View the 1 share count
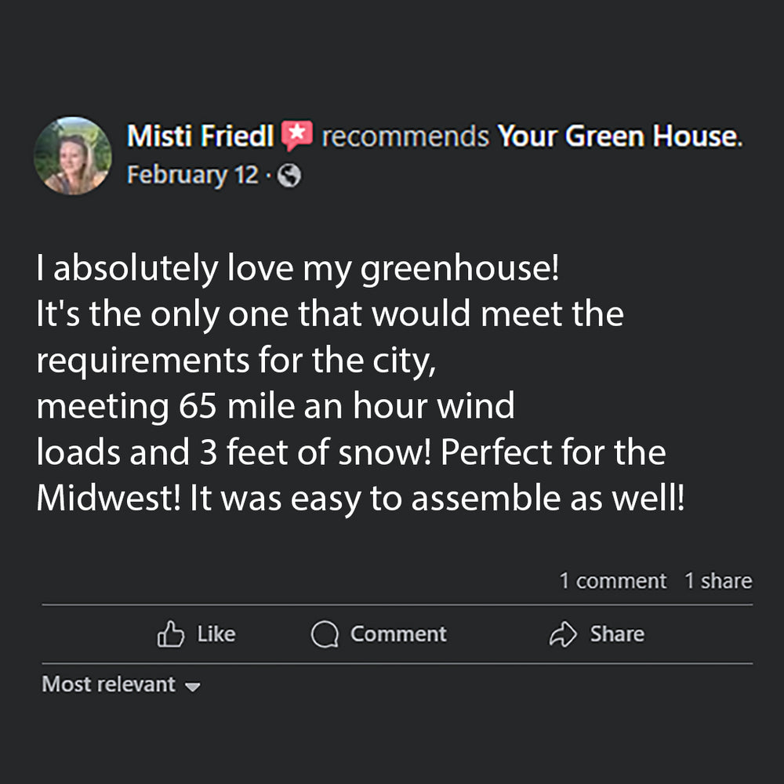784x784 pixels. coord(717,581)
